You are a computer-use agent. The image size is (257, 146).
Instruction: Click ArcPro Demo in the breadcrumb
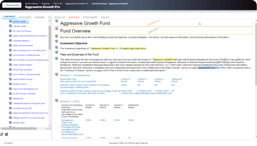pyautogui.click(x=31, y=3)
